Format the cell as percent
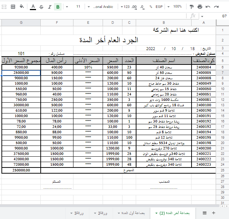Image resolution: width=229 pixels, height=219 pixels. (151, 6)
